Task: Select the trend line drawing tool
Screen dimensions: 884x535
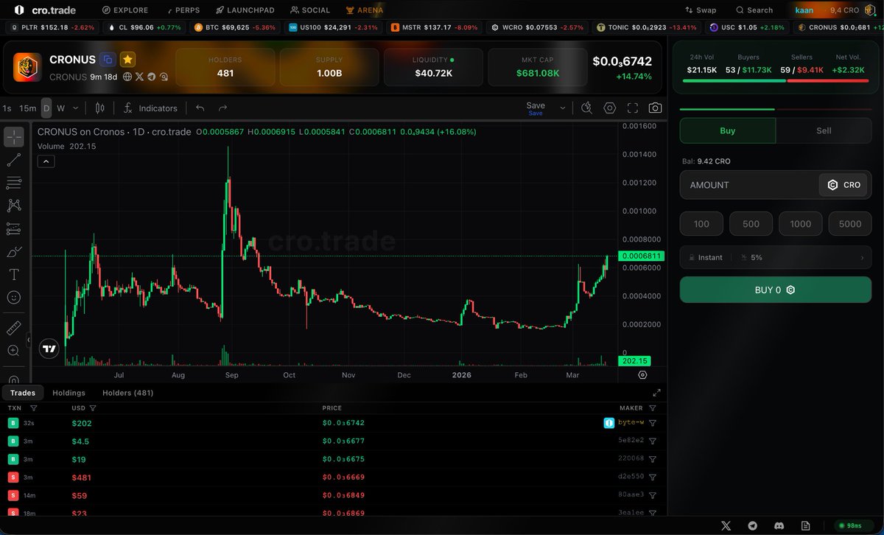Action: coord(14,160)
